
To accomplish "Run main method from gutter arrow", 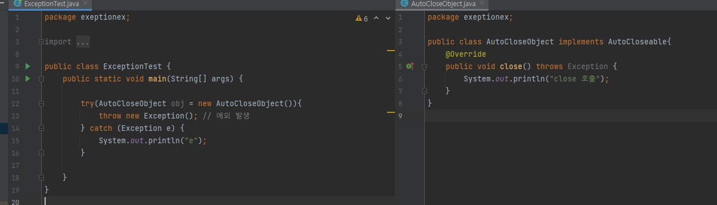I will pyautogui.click(x=27, y=79).
